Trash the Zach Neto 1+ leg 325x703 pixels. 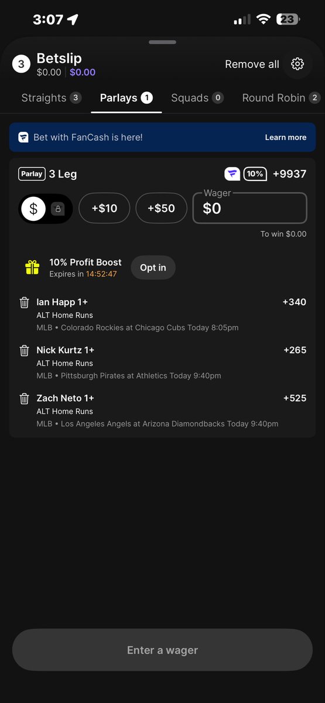[x=24, y=398]
